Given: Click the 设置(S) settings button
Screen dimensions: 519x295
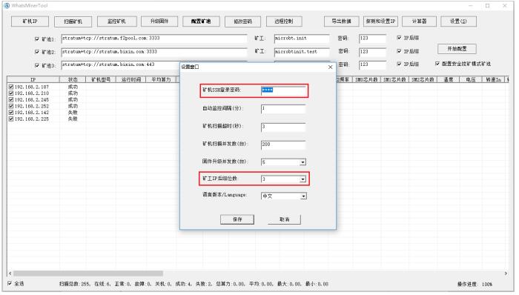Looking at the screenshot, I should pos(458,21).
